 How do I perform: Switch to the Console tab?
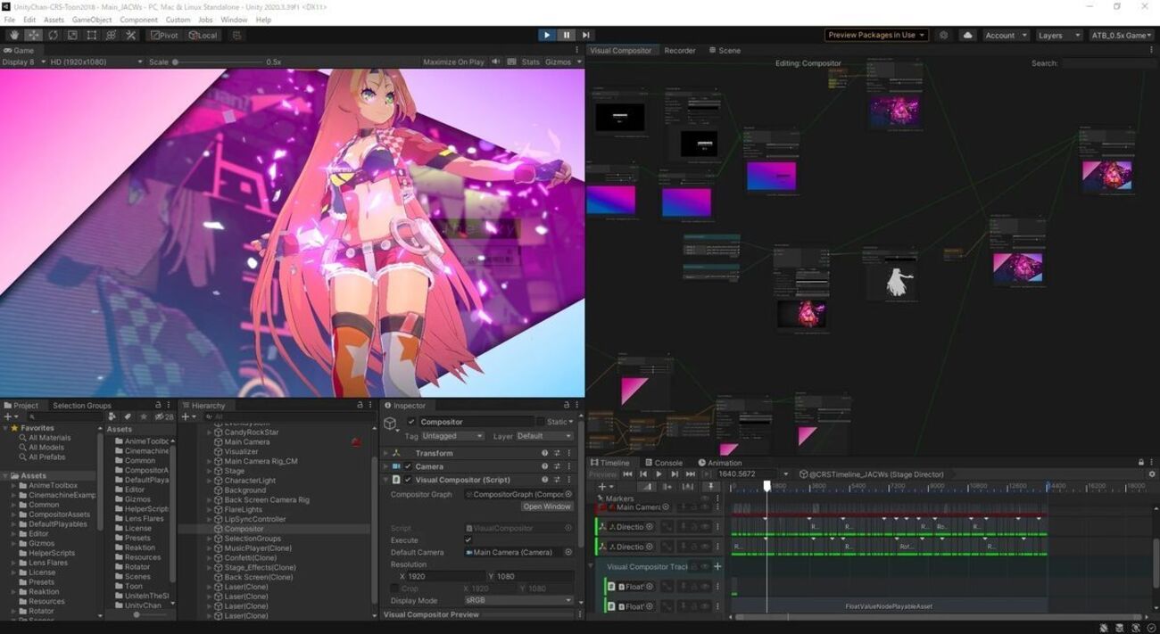(663, 463)
